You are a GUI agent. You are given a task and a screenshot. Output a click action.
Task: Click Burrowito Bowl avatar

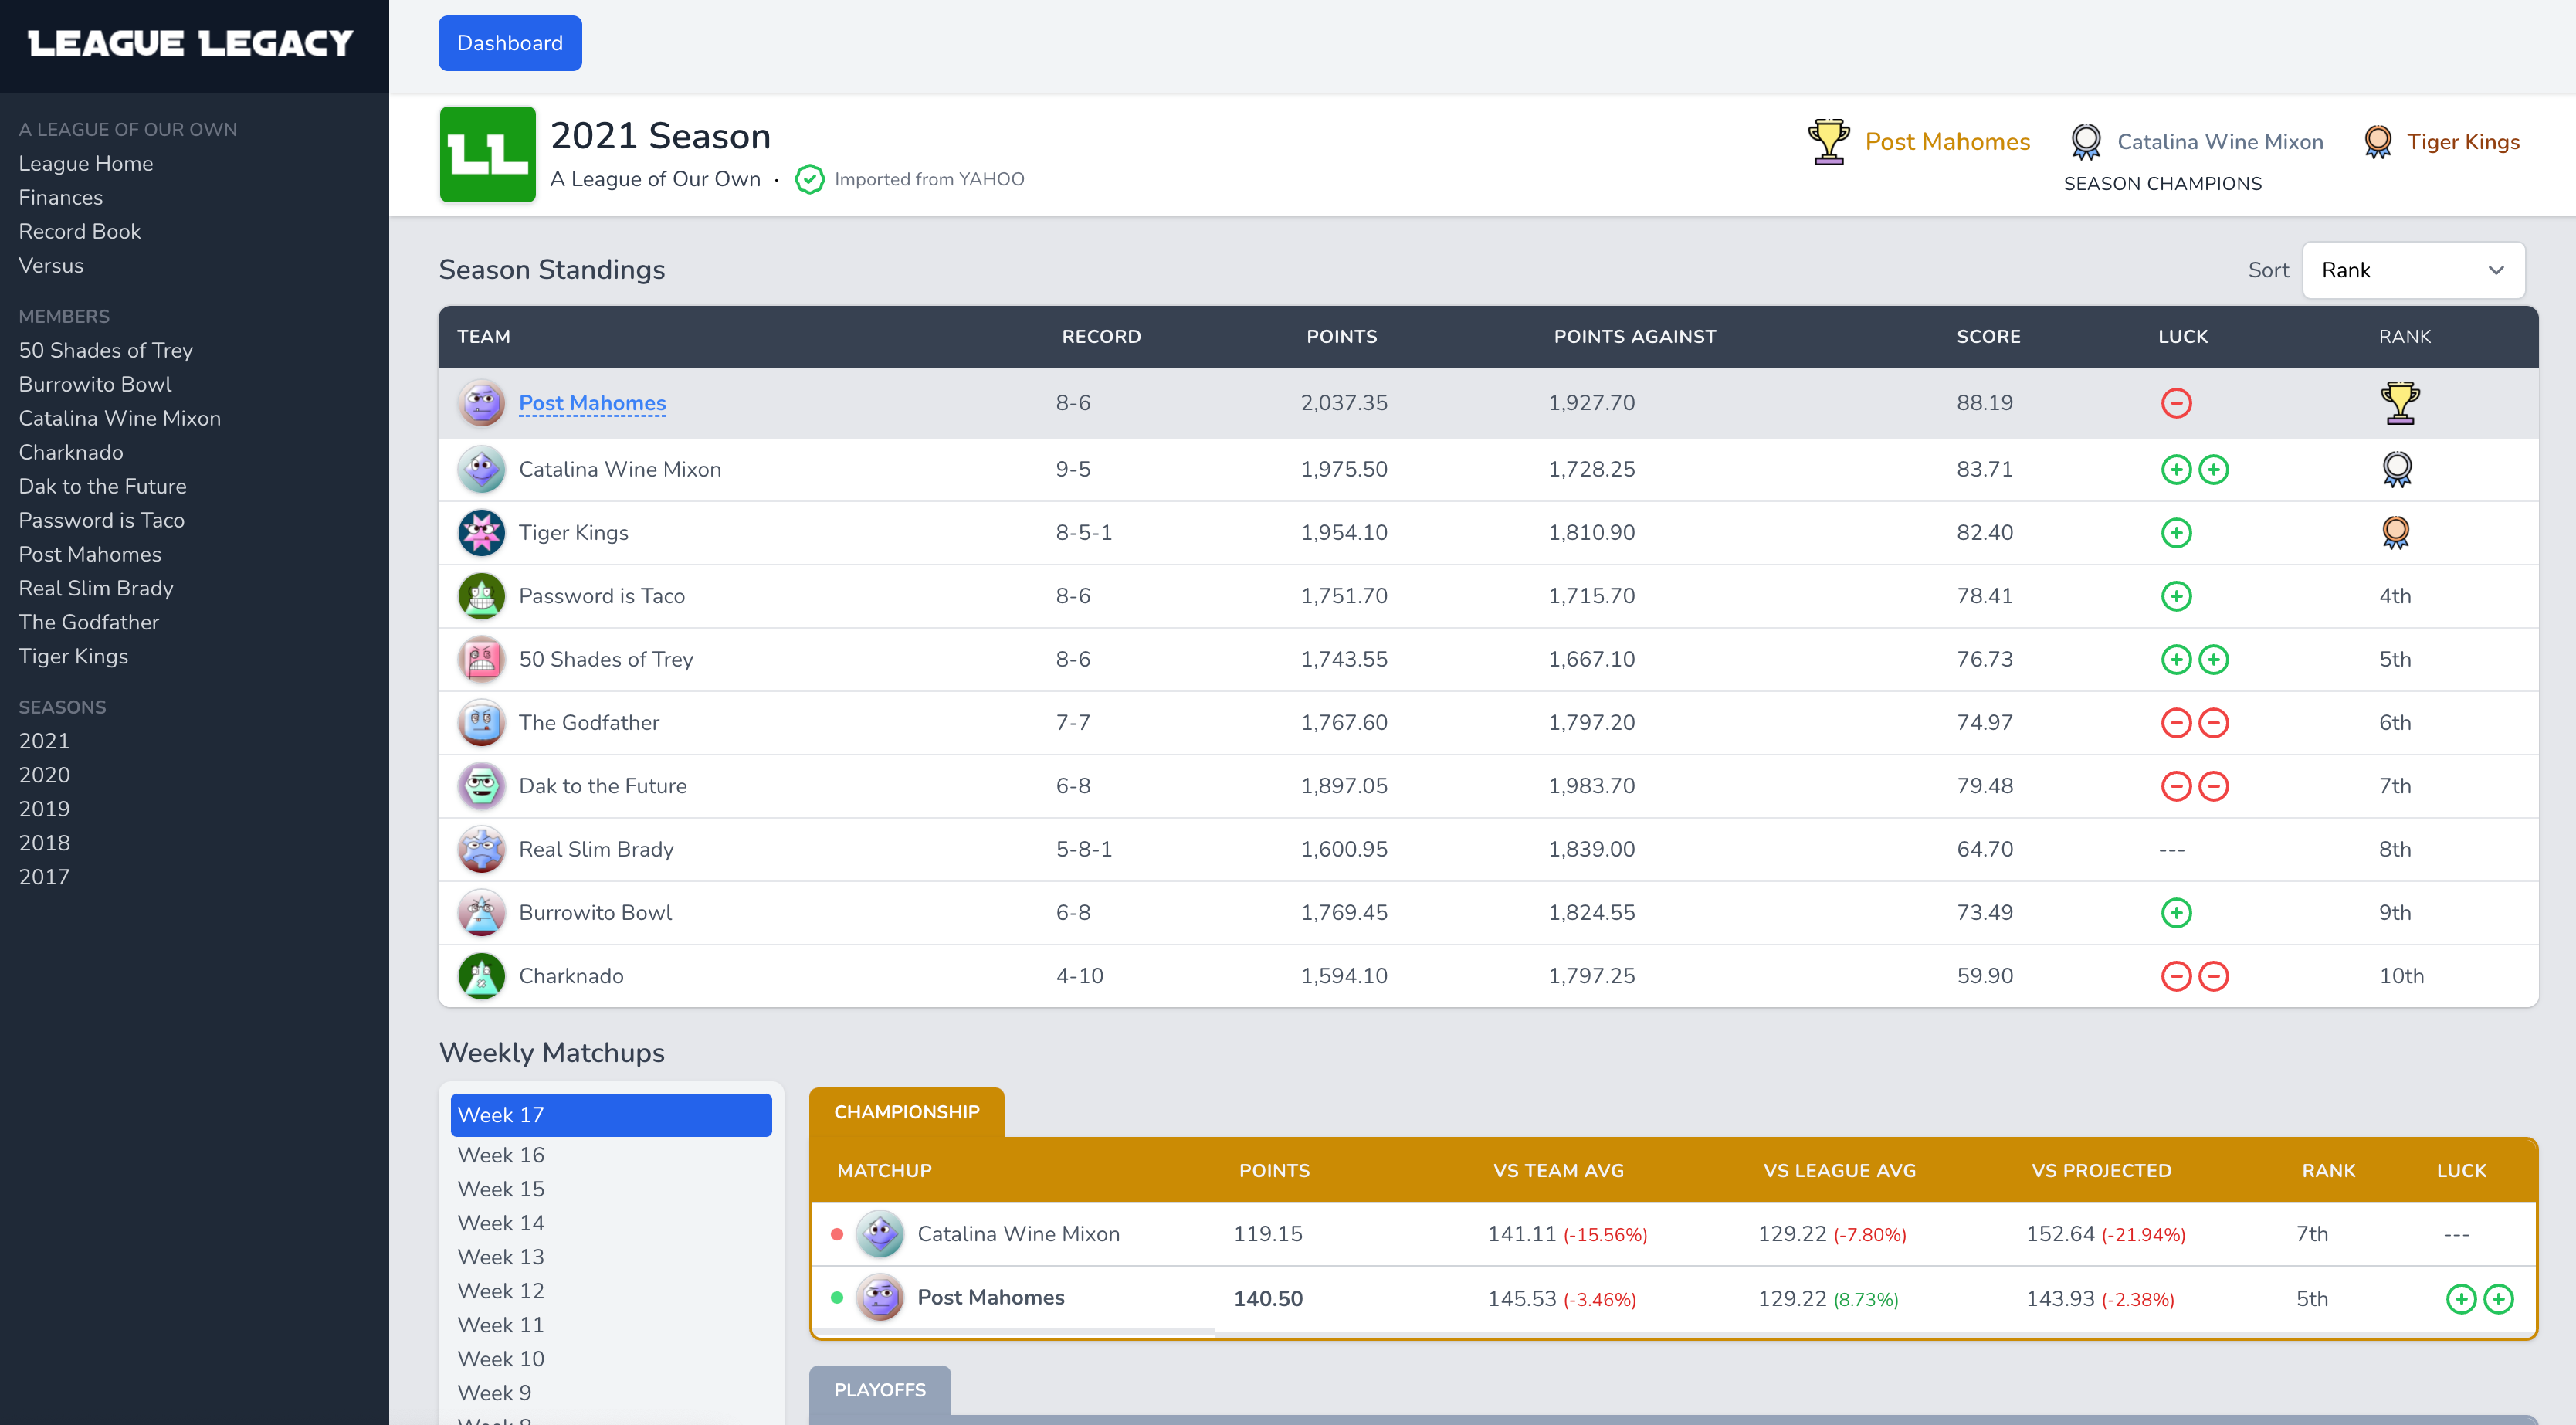(482, 912)
